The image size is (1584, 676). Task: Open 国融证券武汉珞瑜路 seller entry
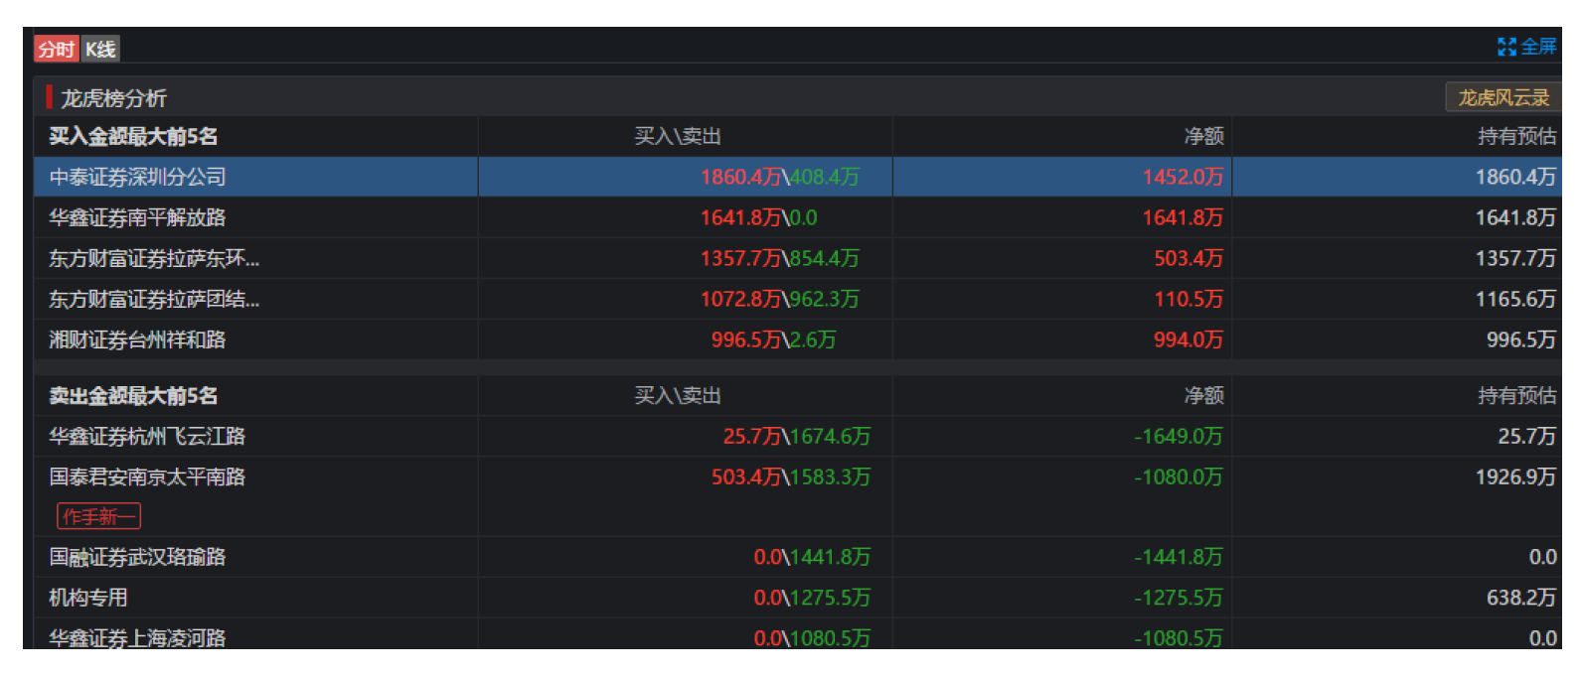(x=138, y=557)
